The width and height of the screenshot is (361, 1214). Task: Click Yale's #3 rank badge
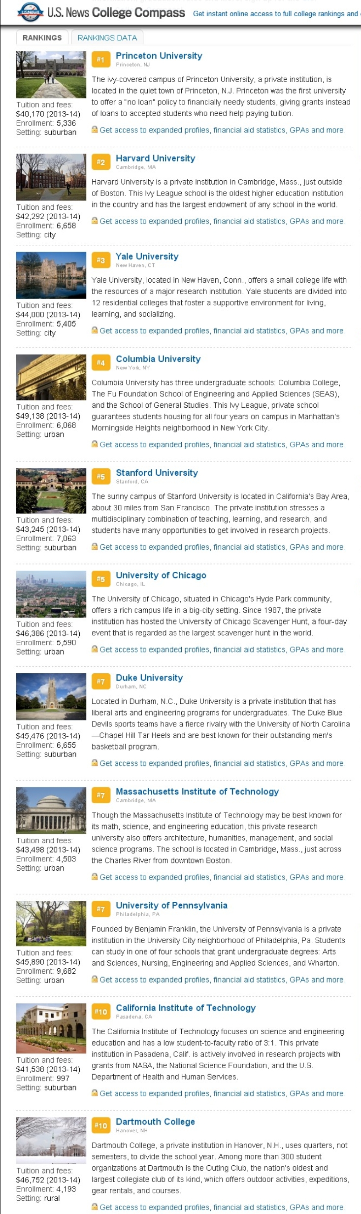[100, 260]
